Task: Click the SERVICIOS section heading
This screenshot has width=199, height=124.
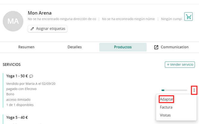Action: point(12,65)
